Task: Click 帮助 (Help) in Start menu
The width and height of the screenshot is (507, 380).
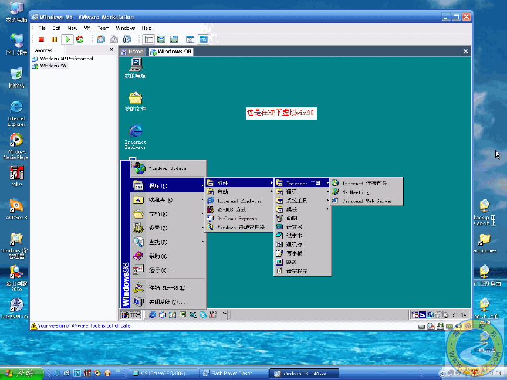Action: [x=168, y=256]
